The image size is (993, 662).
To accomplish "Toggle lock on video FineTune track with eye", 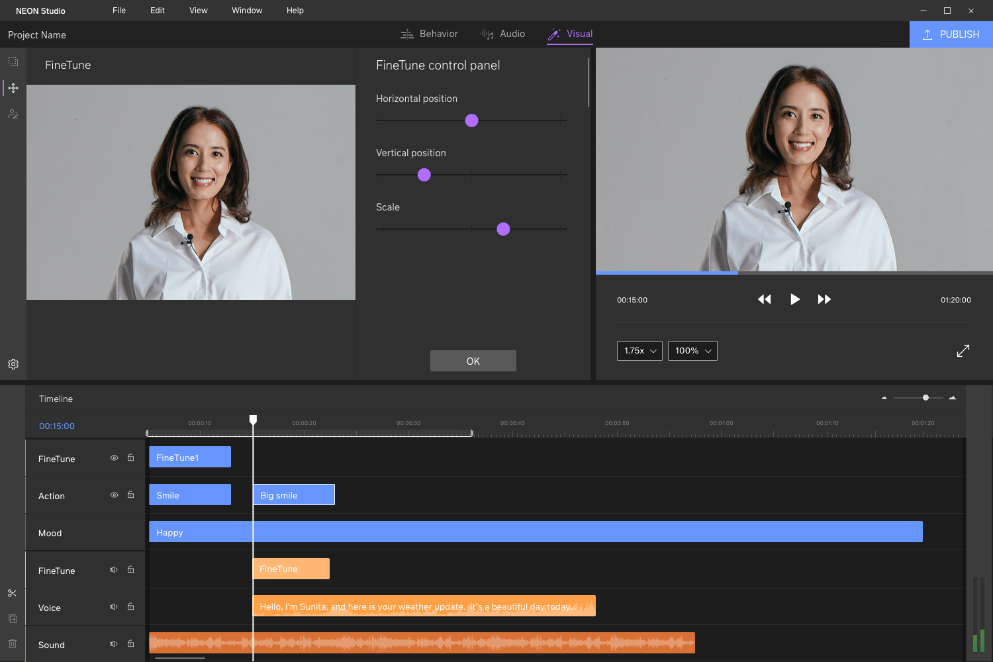I will pos(131,457).
